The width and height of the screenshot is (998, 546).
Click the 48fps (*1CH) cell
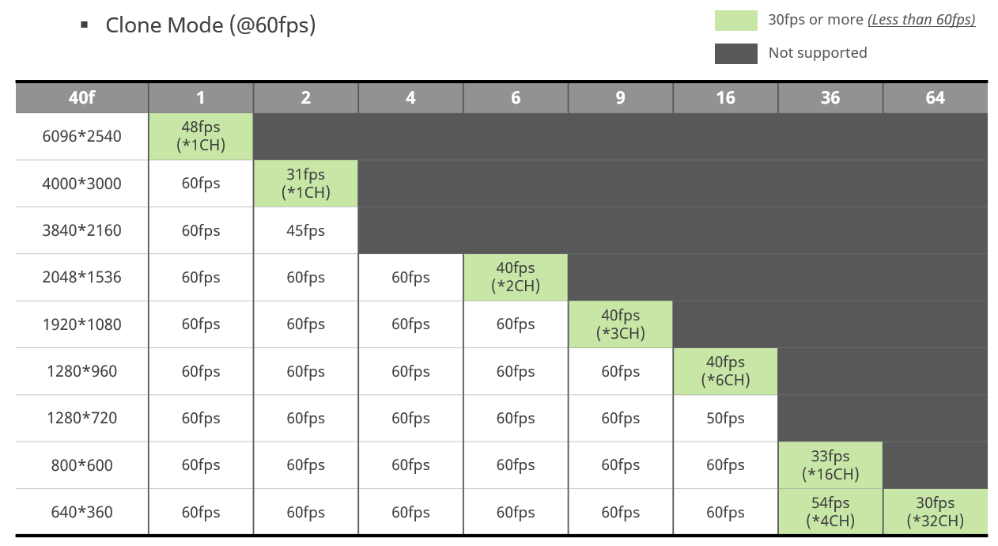point(201,136)
